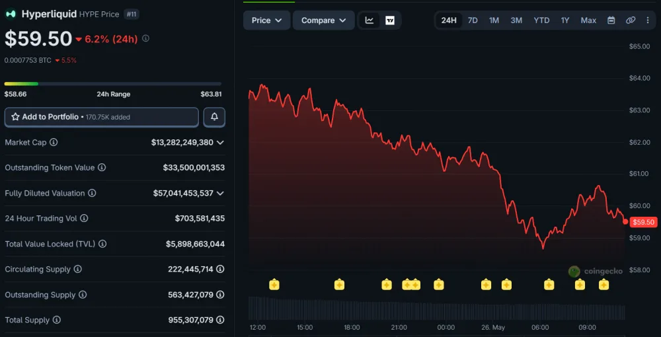Click the news marker under 26. May label
661x337 pixels.
click(486, 285)
